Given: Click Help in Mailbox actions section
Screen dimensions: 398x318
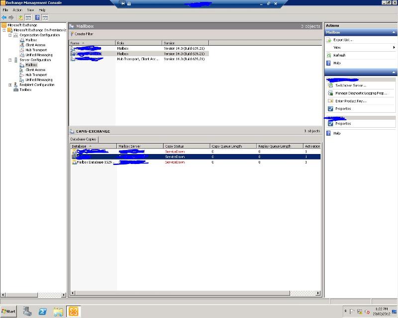Looking at the screenshot, I should click(337, 63).
